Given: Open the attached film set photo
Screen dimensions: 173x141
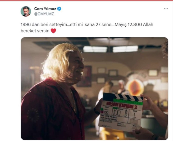Looking at the screenshot, I should (94, 89).
